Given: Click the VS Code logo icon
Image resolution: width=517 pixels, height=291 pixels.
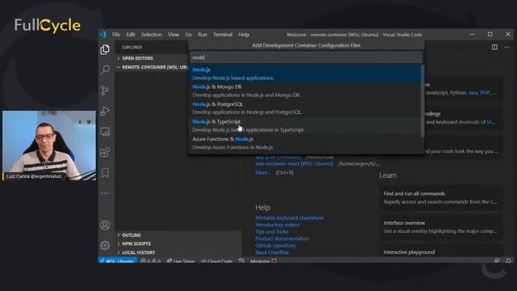Looking at the screenshot, I should point(103,34).
